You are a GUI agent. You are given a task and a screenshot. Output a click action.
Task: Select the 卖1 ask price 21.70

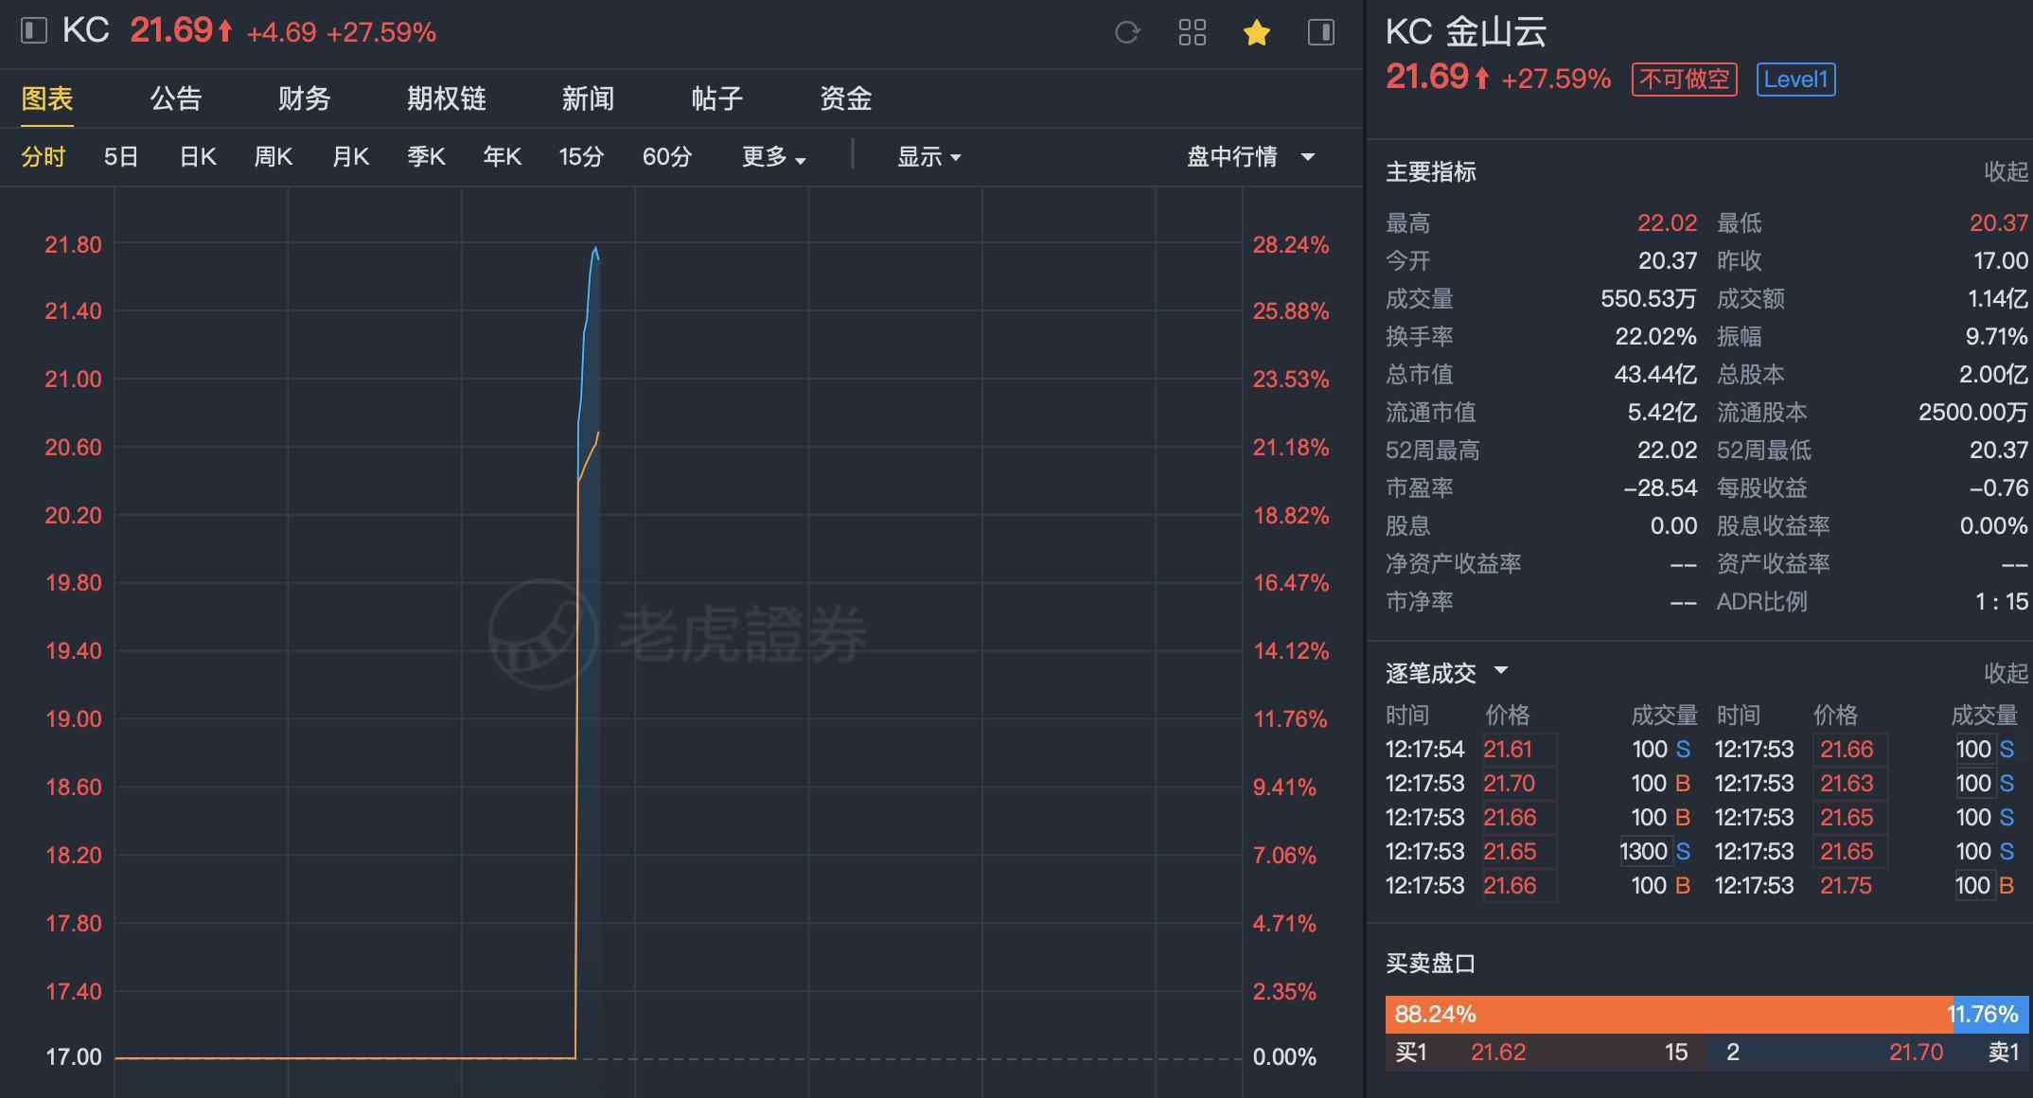tap(1917, 1053)
